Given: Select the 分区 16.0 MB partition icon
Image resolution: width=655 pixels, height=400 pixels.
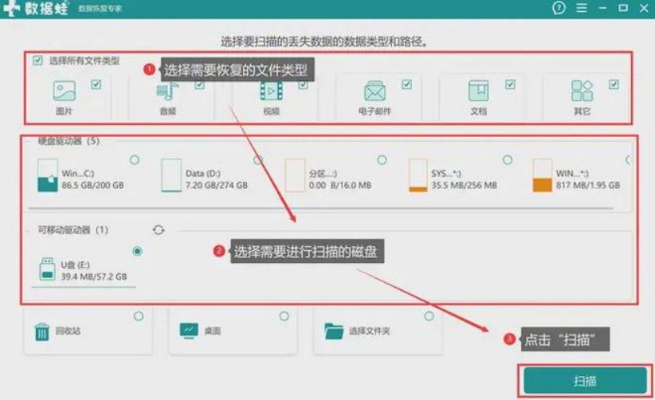Looking at the screenshot, I should 295,175.
